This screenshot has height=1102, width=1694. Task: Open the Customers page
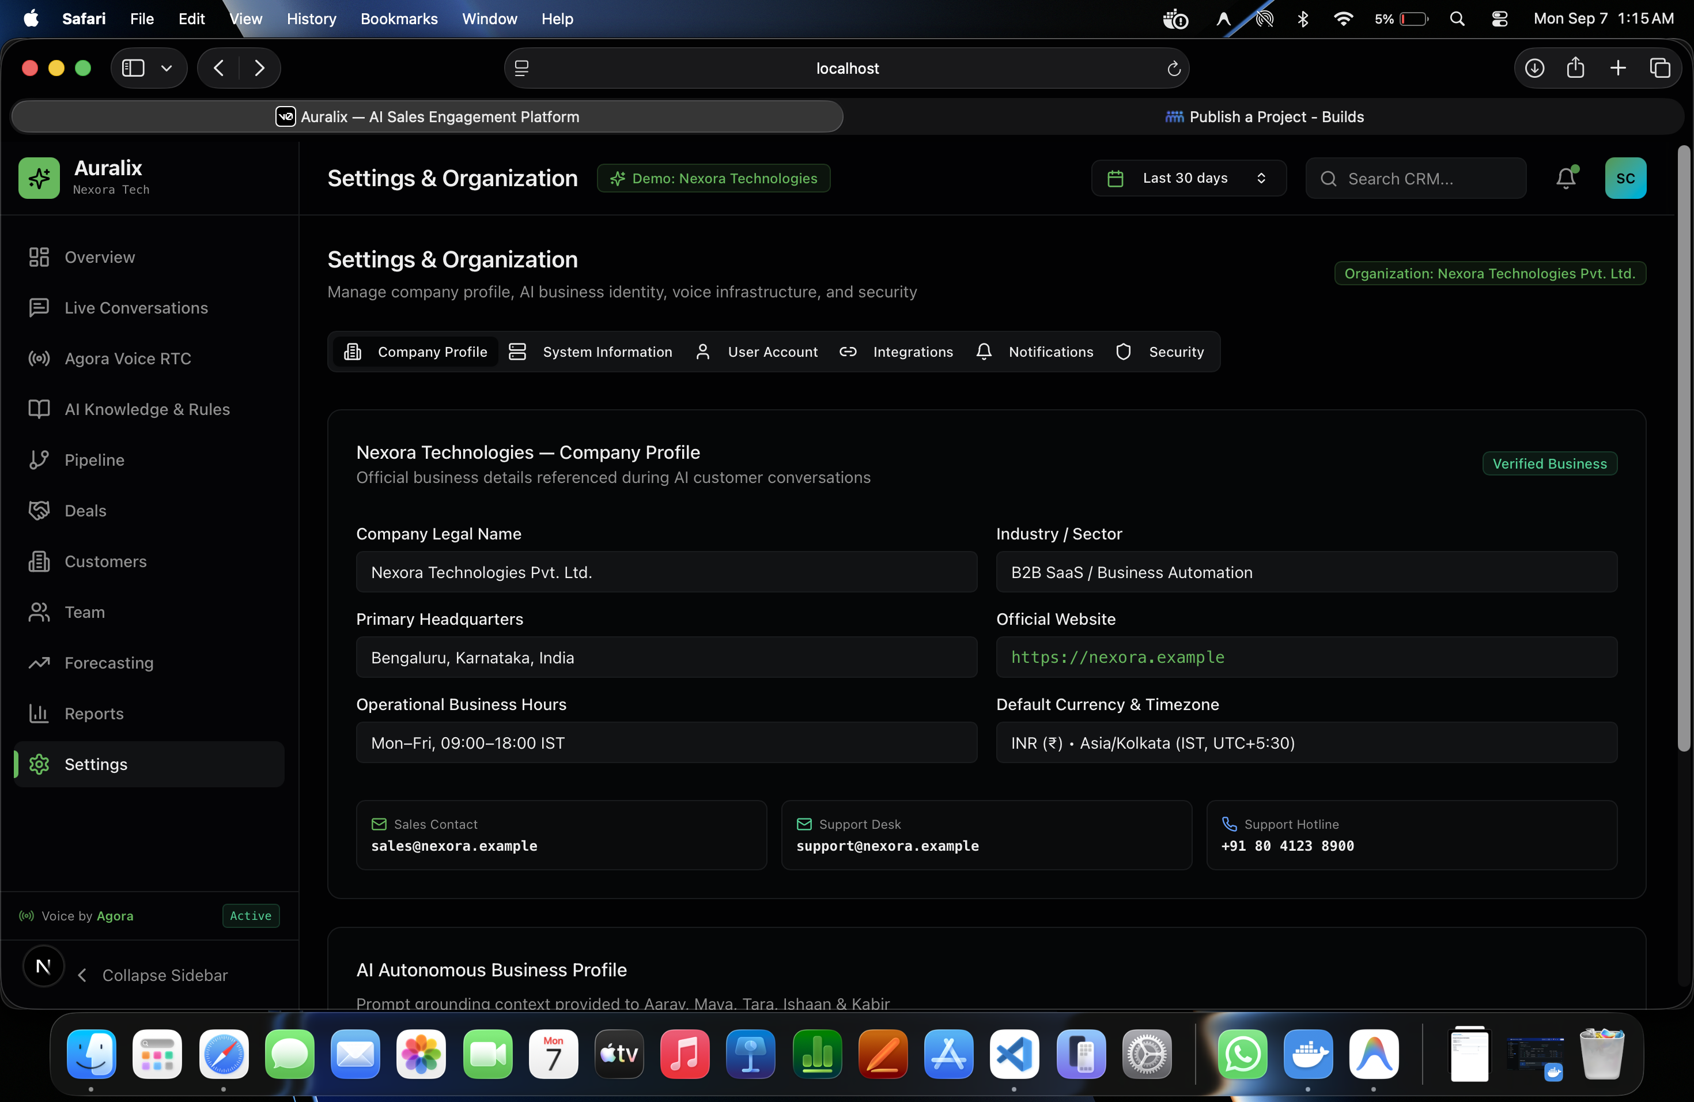[149, 561]
